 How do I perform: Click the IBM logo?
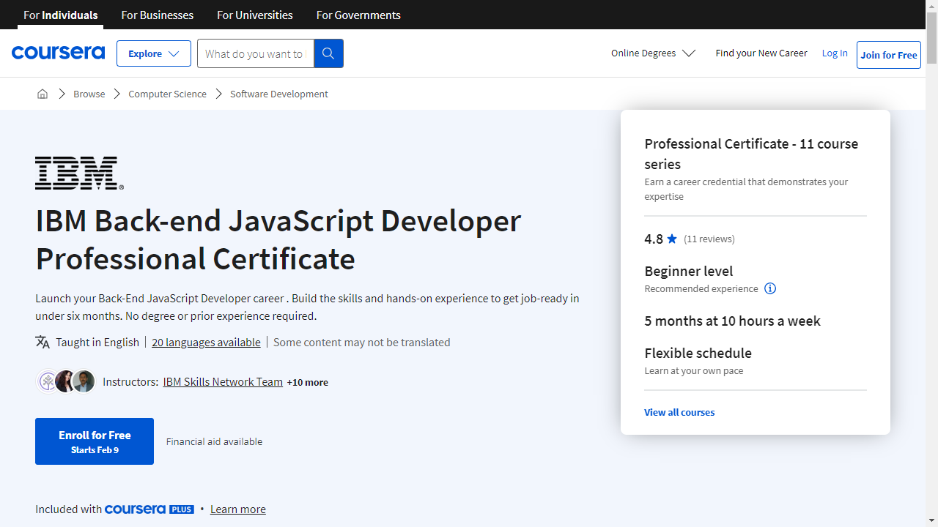[x=79, y=173]
